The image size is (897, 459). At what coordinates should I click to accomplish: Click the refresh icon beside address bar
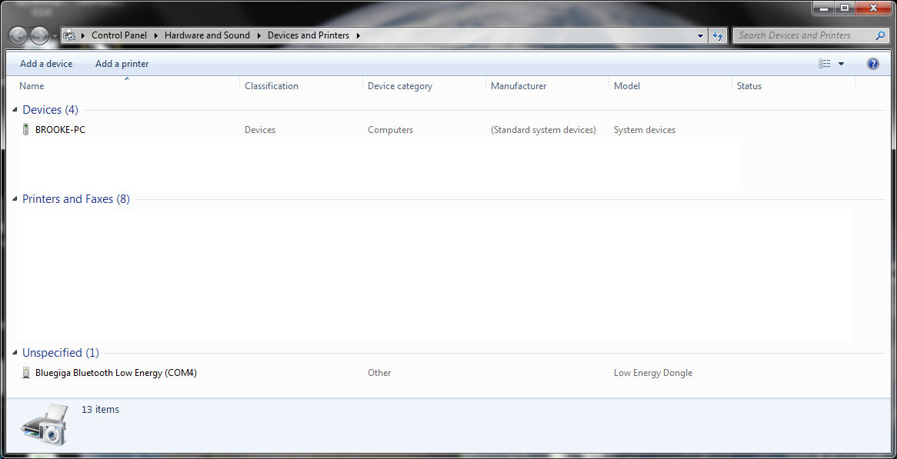pos(718,35)
